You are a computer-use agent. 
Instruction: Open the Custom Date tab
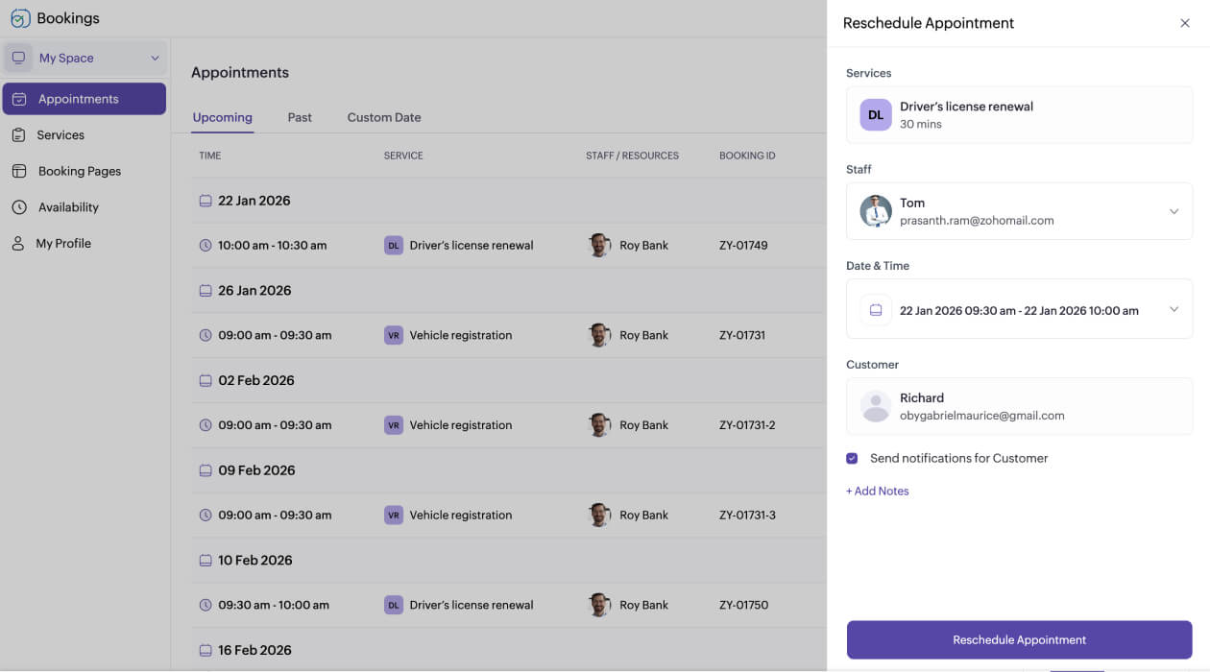click(x=383, y=117)
